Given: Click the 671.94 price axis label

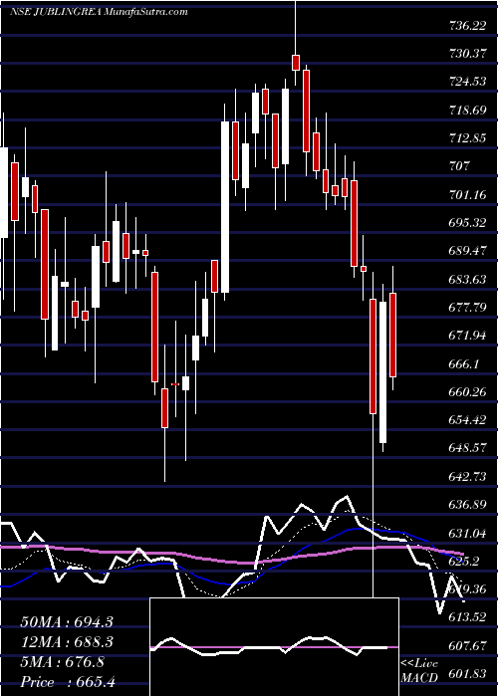Looking at the screenshot, I should pyautogui.click(x=467, y=336).
